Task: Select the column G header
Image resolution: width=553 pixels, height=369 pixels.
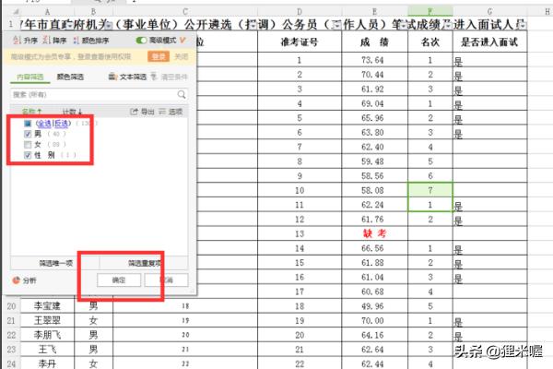Action: (x=490, y=11)
